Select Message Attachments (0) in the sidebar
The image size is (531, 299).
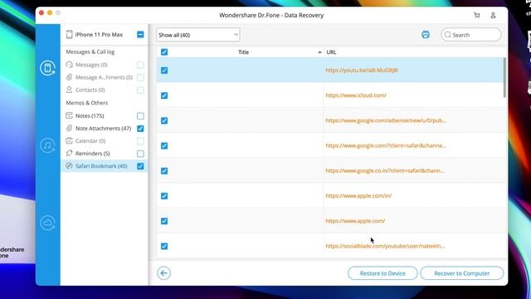[104, 77]
